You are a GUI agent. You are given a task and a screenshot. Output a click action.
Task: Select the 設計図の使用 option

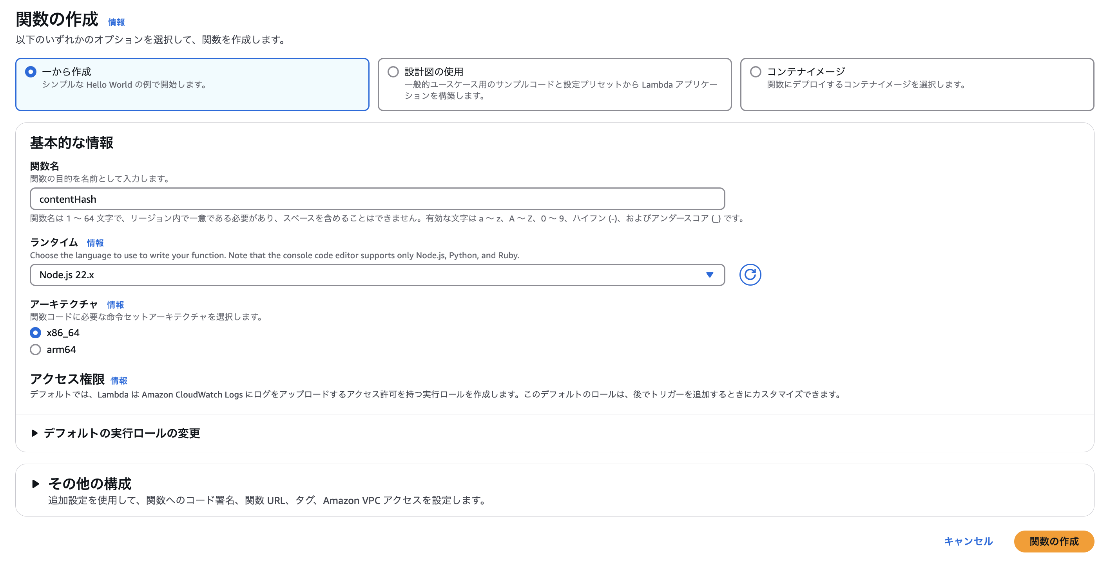(x=393, y=72)
